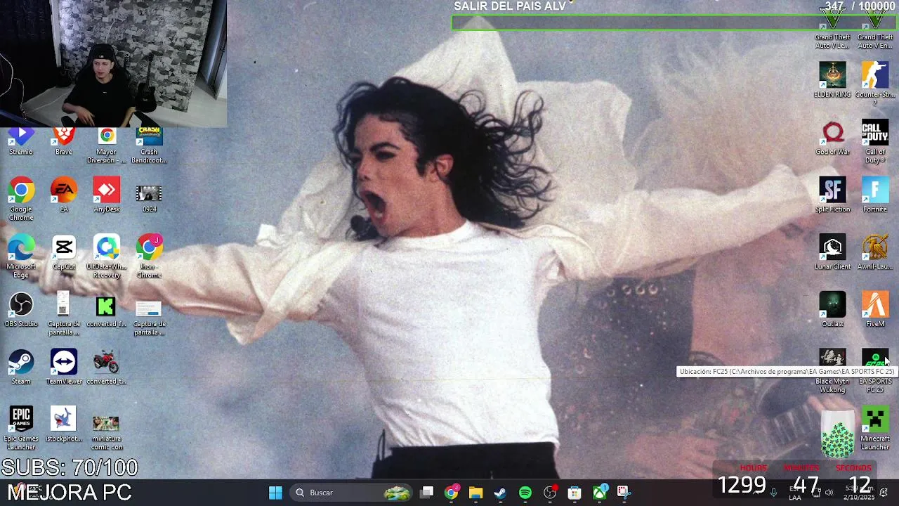Open the Xbox app from the taskbar
The width and height of the screenshot is (899, 506).
coord(599,493)
